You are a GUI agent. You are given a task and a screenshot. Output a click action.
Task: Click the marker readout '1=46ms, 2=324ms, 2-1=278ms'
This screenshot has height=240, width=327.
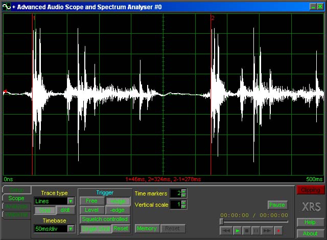pos(163,179)
